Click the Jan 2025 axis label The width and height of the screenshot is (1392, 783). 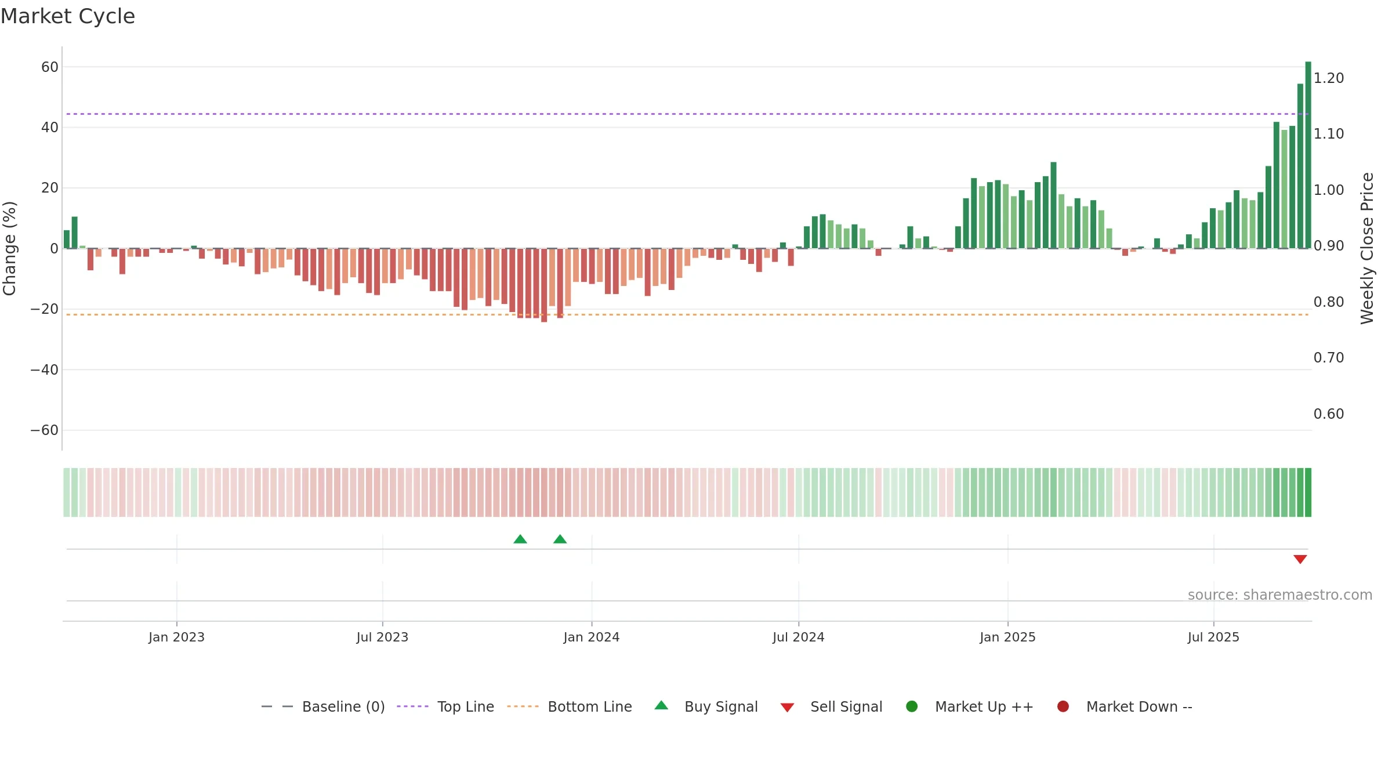coord(1007,637)
